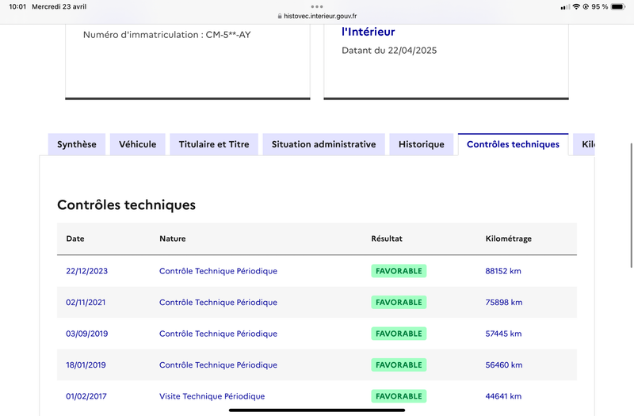Click the FAVORABLE badge for 22/12/2023
Image resolution: width=634 pixels, height=416 pixels.
coord(399,271)
